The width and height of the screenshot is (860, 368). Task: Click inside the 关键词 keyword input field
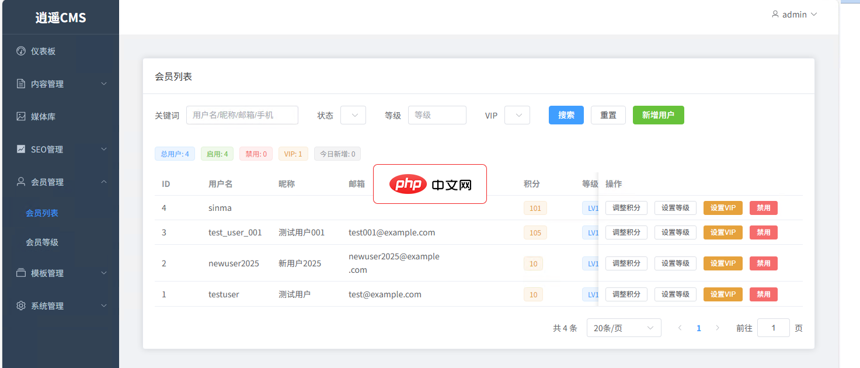242,115
